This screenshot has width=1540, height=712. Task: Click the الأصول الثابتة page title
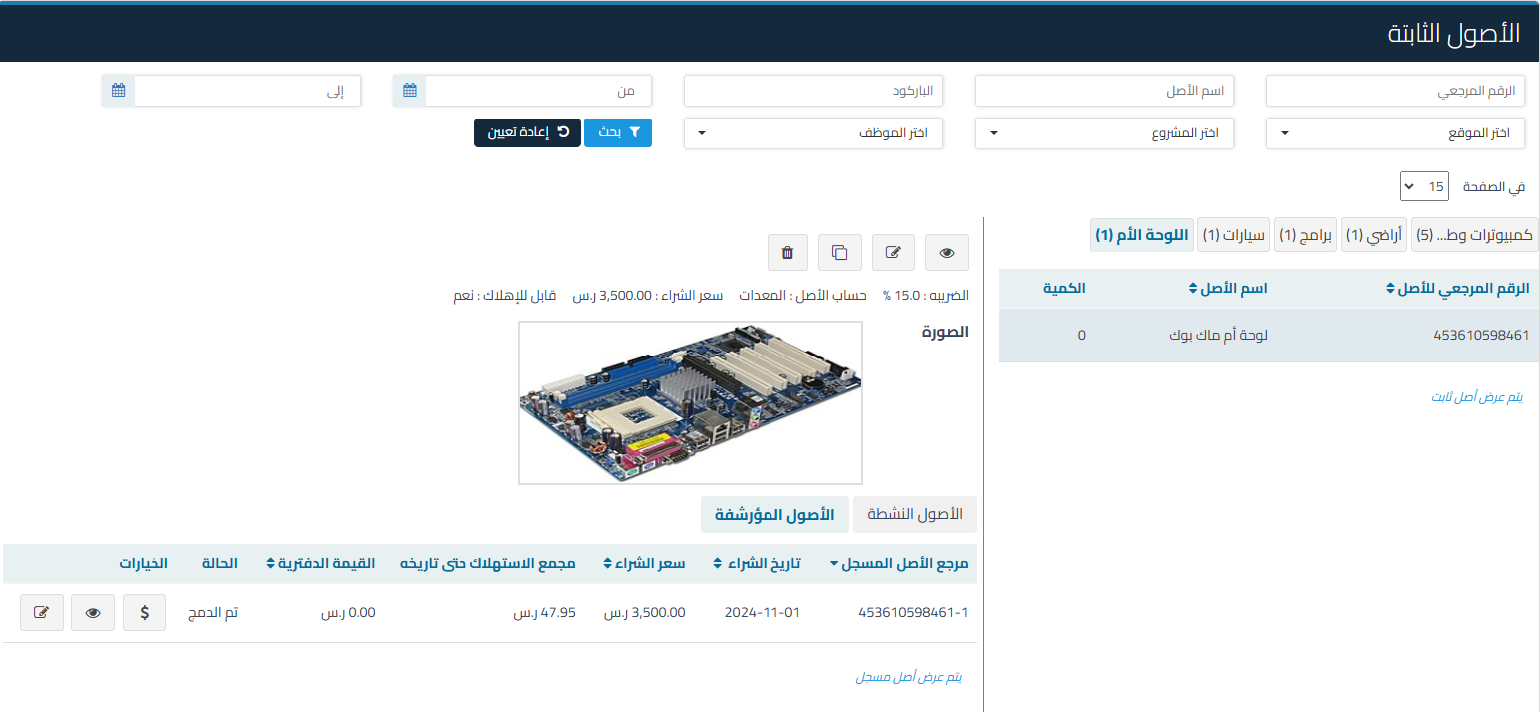pyautogui.click(x=1454, y=32)
